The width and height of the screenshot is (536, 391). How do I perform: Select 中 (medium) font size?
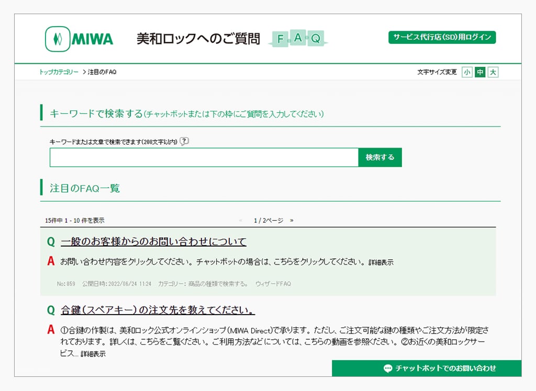[479, 73]
